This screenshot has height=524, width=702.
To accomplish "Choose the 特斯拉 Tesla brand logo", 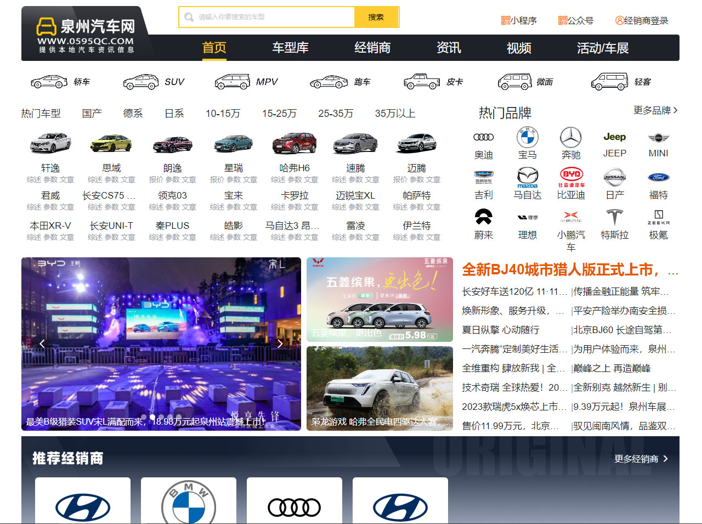I will [x=615, y=217].
